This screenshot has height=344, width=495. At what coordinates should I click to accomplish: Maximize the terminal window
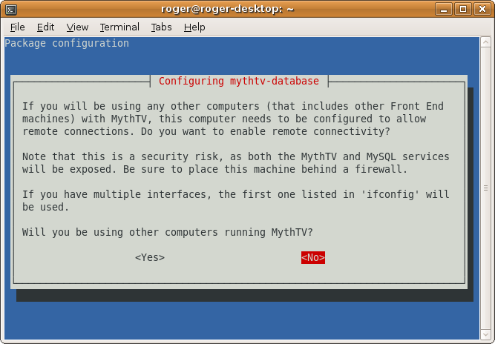tap(463, 9)
